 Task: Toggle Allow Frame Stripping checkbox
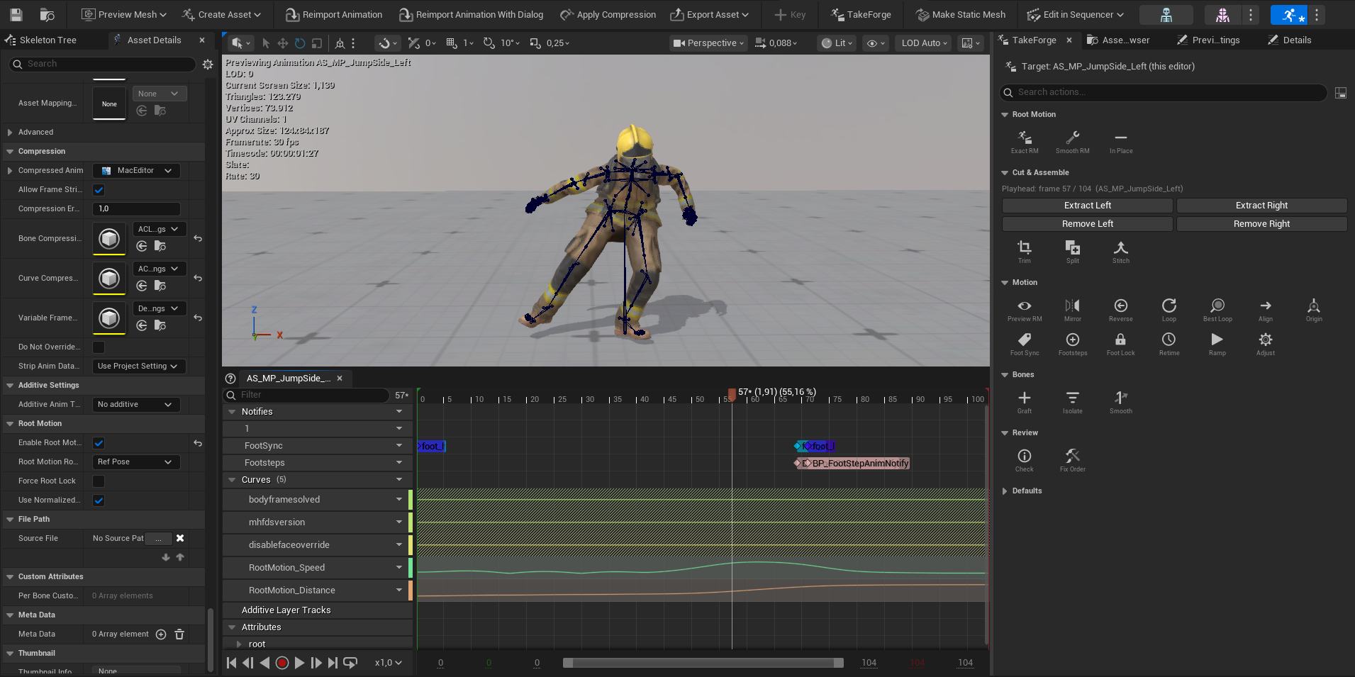[99, 189]
